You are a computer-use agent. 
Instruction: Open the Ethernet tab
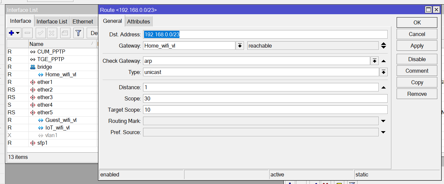click(x=83, y=21)
